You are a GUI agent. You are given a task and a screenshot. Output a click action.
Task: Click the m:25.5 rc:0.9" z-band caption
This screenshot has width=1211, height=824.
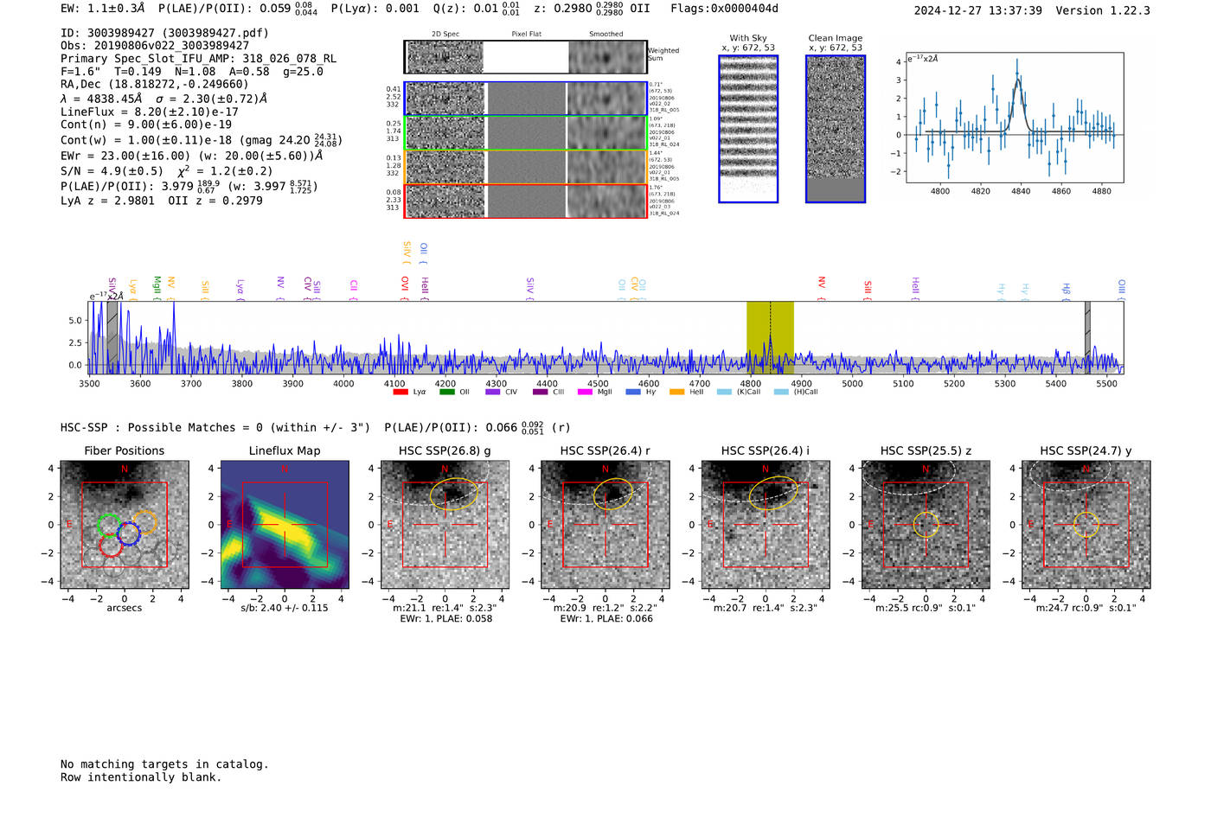[x=926, y=608]
